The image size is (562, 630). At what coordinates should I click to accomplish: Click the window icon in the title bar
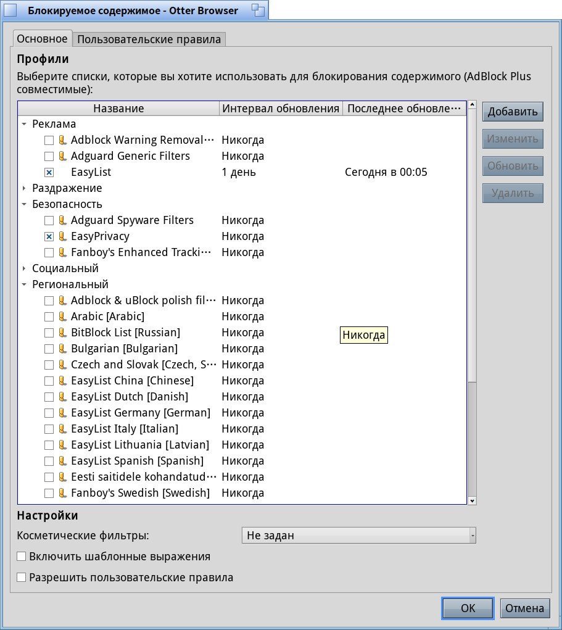click(x=10, y=10)
